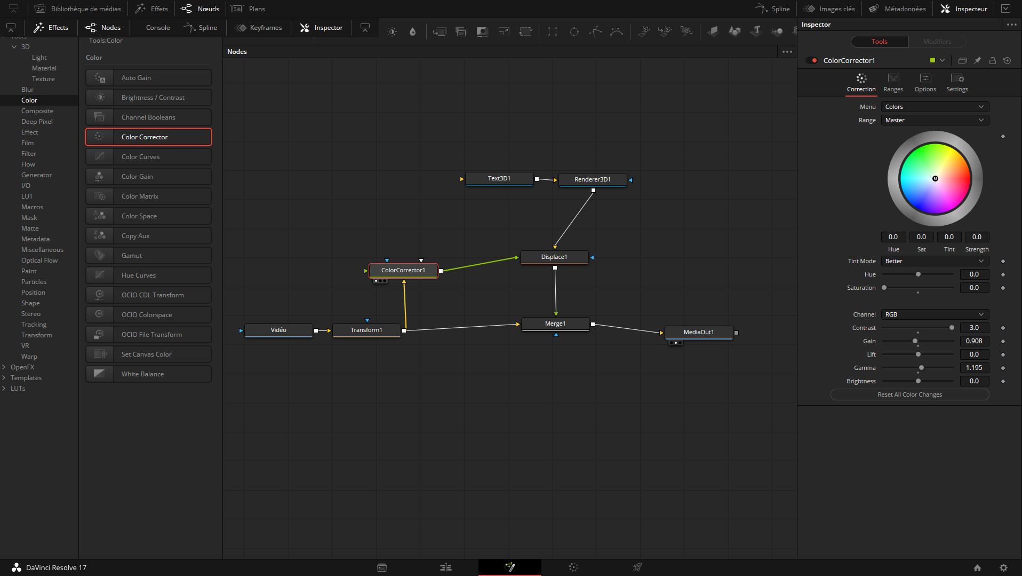This screenshot has height=576, width=1022.
Task: Add a pRender particle node from toolbar
Action: pyautogui.click(x=686, y=31)
